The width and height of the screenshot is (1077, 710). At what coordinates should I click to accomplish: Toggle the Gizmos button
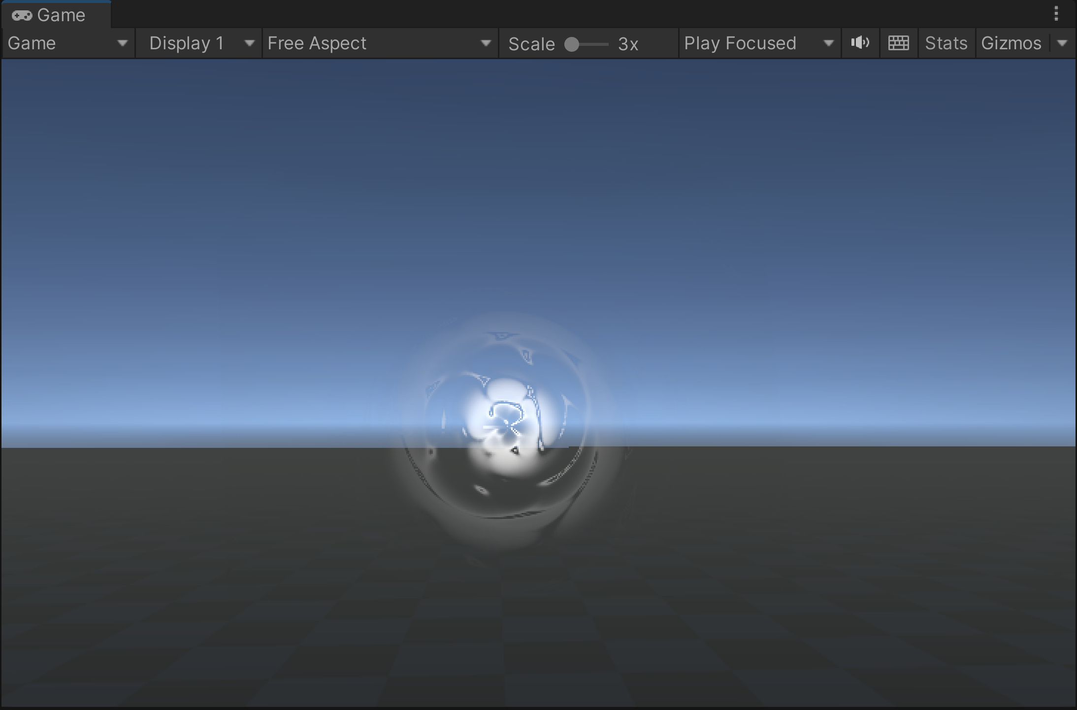[x=1012, y=43]
